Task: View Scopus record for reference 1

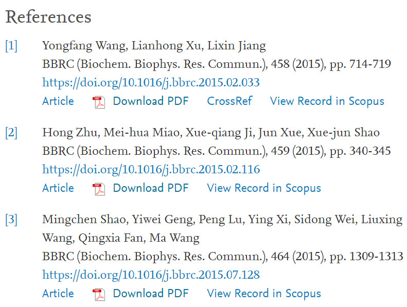Action: [327, 101]
